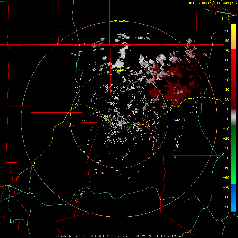Click the 100 NMI range ring label
The image size is (238, 238).
119,21
